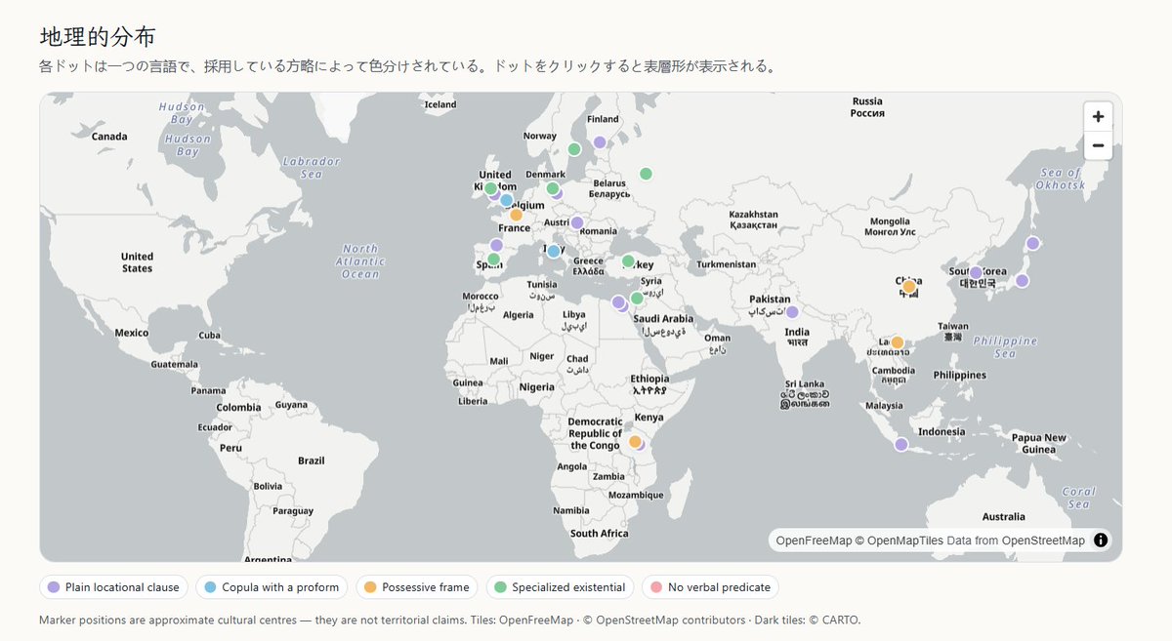Click the green dot beside Syria label
This screenshot has width=1172, height=641.
pos(637,298)
